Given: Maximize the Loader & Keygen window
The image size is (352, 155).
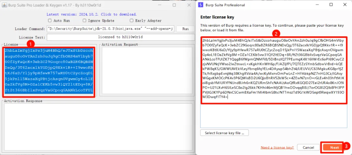Looking at the screenshot, I should 174,5.
